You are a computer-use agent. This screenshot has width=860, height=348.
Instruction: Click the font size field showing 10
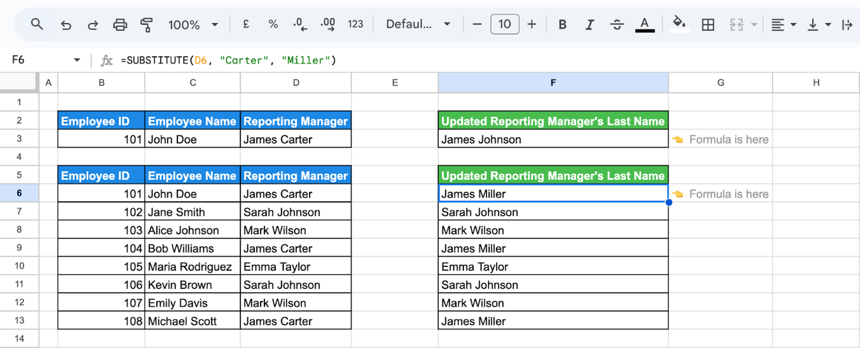(504, 25)
